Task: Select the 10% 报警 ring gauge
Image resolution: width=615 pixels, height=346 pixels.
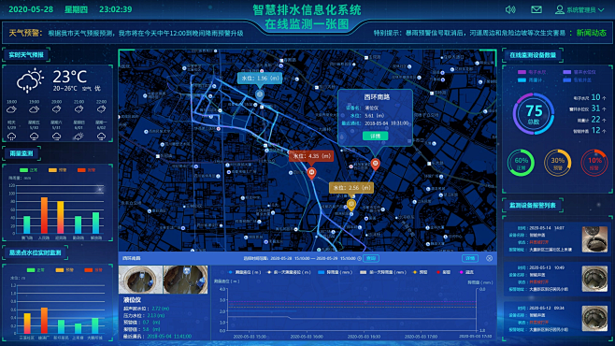Action: pyautogui.click(x=594, y=163)
